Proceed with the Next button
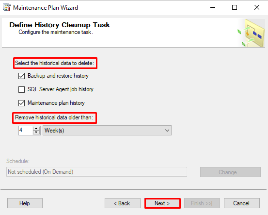 [162, 203]
